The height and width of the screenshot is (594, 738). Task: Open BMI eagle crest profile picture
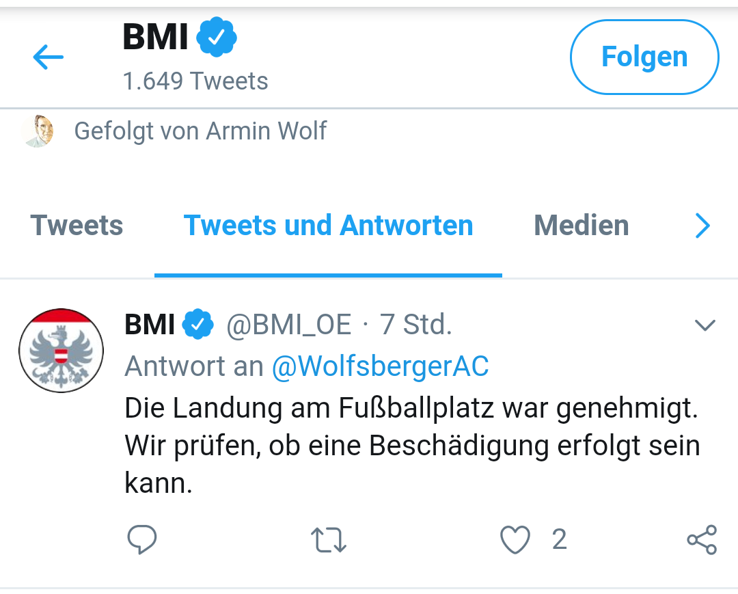61,351
